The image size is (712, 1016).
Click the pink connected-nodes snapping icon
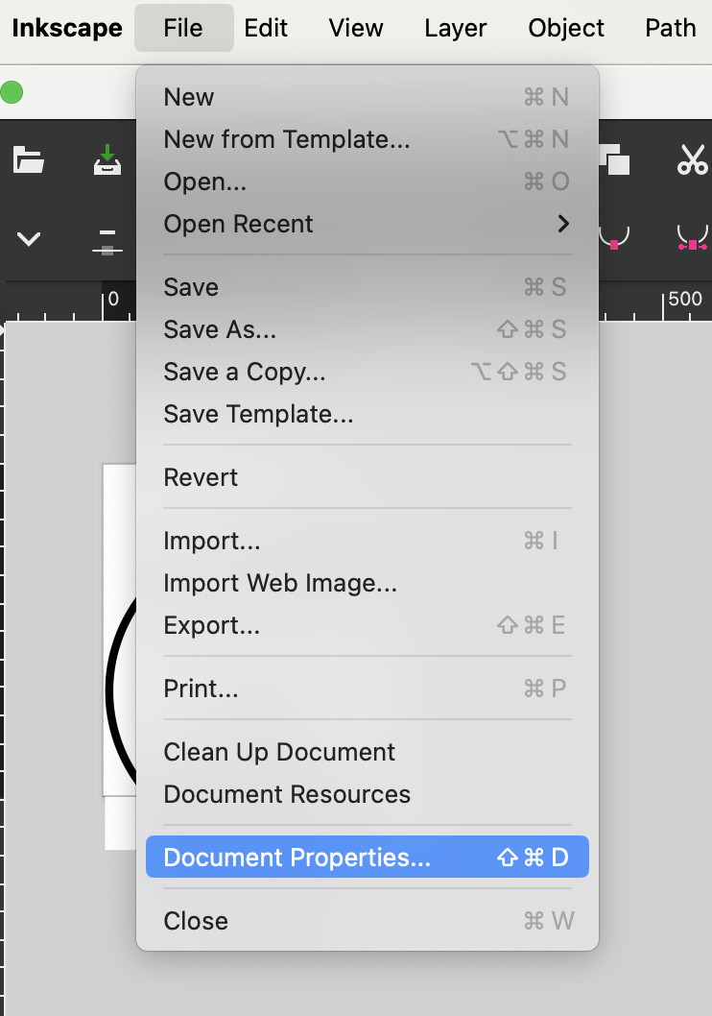click(x=692, y=238)
